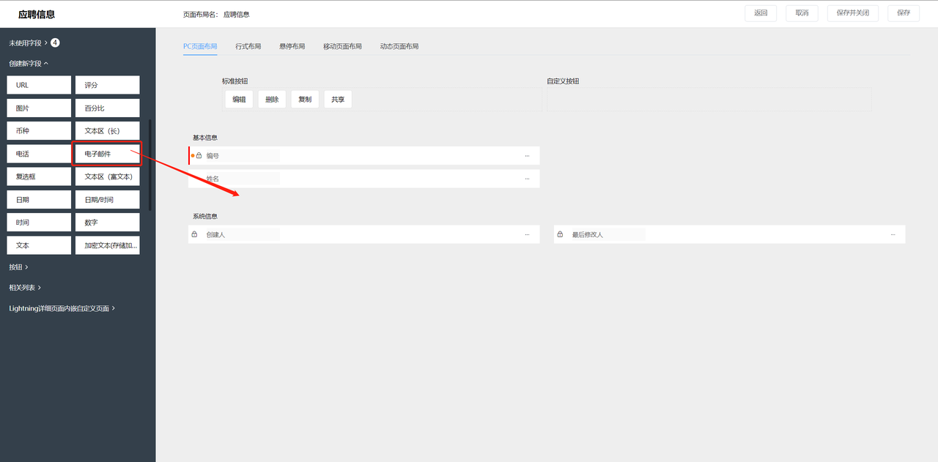Expand Lightning详细页面内嵌自定义页面 section
938x462 pixels.
click(x=62, y=308)
